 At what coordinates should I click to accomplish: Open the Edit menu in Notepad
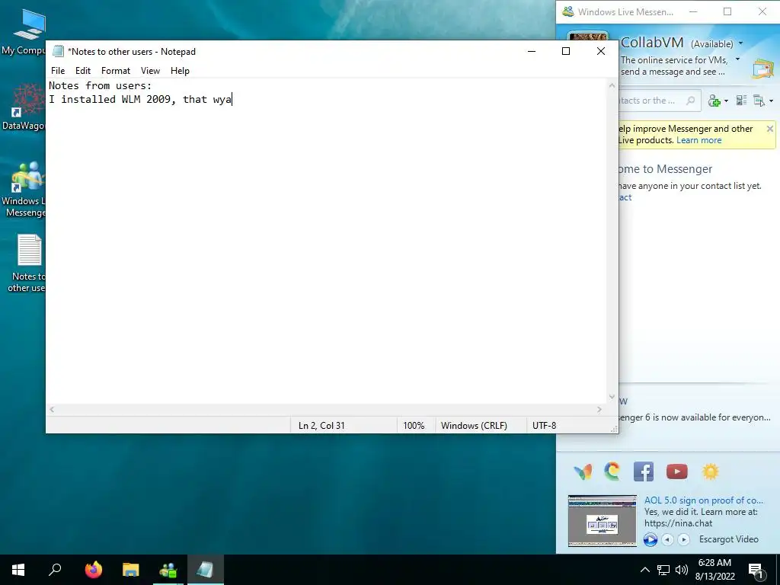(82, 71)
